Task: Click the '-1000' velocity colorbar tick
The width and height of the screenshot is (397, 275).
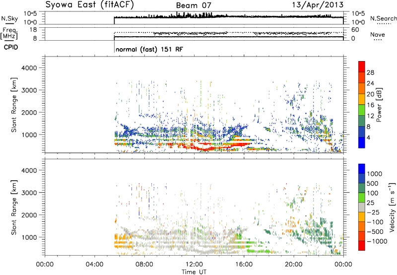Action: (377, 241)
